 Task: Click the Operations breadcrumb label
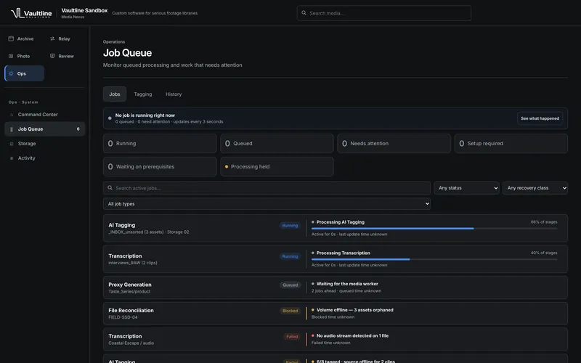(114, 42)
